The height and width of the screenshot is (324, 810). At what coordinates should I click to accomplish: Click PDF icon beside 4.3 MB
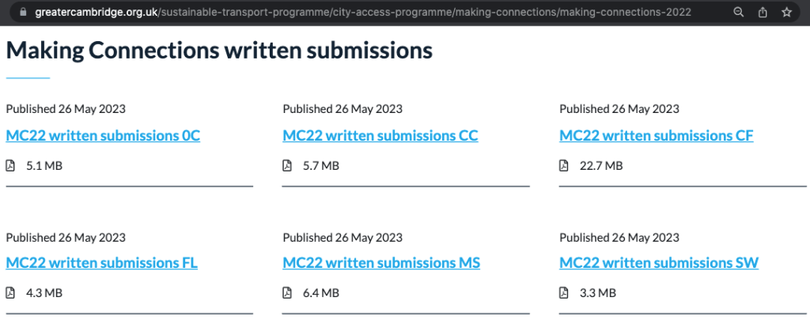coord(10,293)
